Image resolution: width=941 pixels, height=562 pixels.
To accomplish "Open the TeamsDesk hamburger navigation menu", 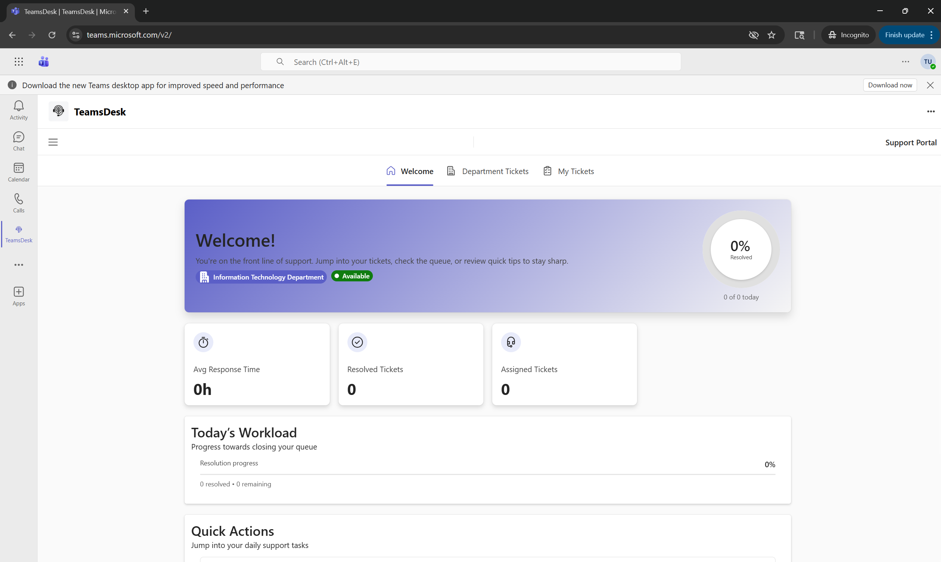I will [53, 142].
